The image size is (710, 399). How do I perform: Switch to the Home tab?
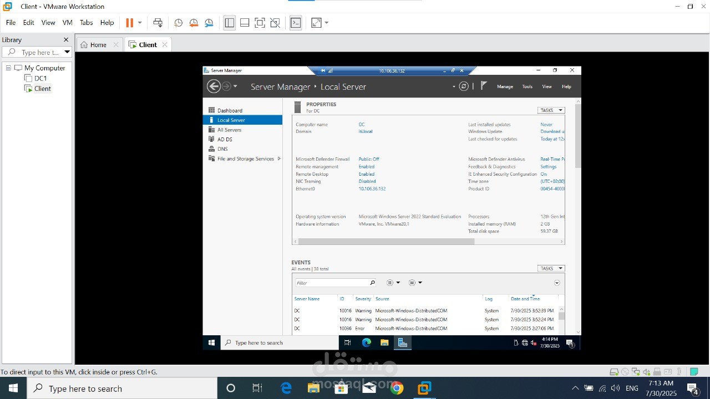[98, 45]
